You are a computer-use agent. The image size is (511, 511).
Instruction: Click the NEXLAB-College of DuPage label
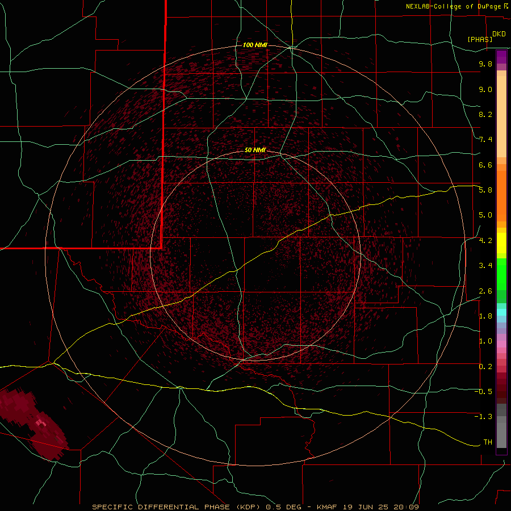coord(456,6)
